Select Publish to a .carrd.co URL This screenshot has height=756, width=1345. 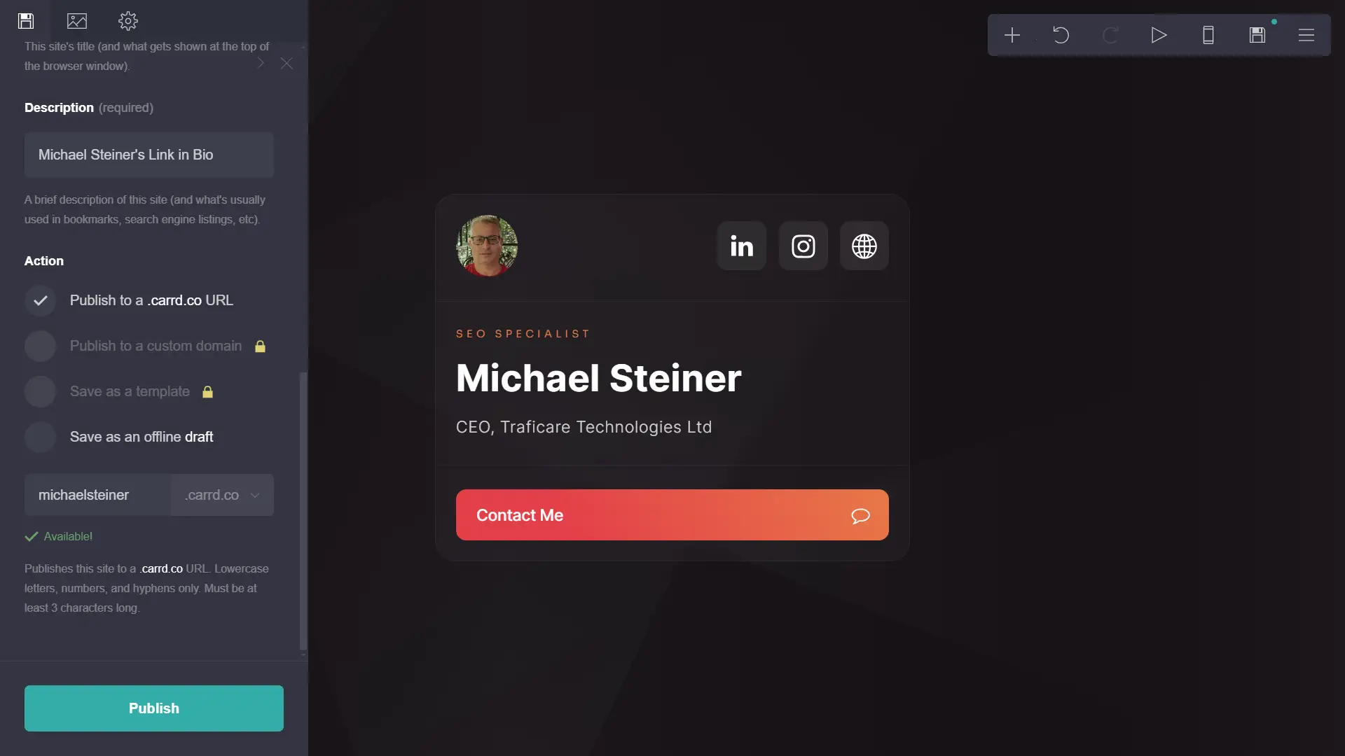point(151,299)
